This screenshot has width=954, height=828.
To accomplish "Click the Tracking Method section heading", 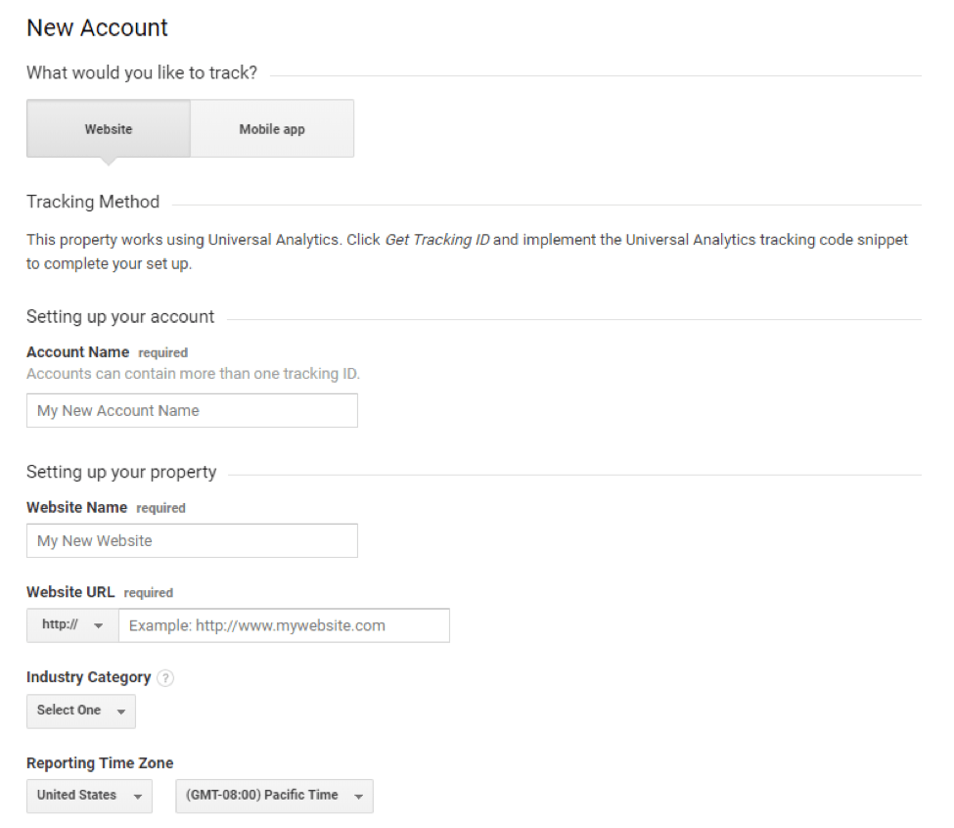I will click(x=93, y=203).
